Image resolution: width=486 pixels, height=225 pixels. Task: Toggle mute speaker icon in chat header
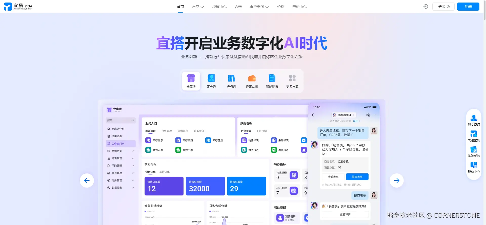pos(368,115)
